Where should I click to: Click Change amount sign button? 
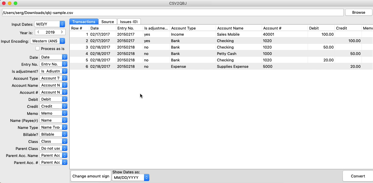(x=91, y=176)
